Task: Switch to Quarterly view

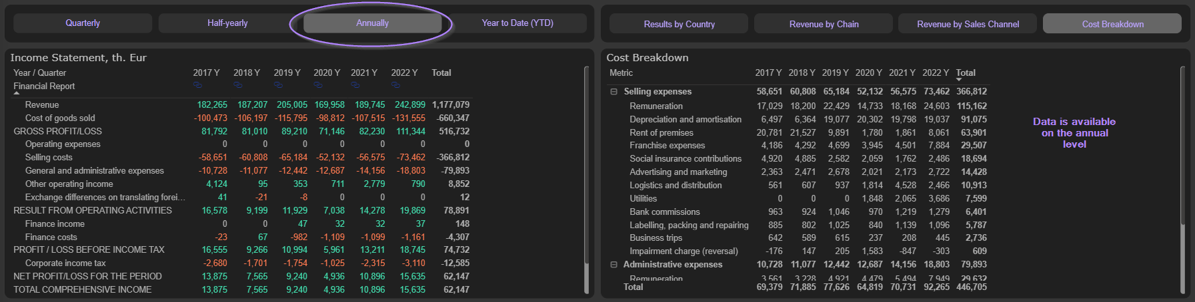Action: point(83,23)
